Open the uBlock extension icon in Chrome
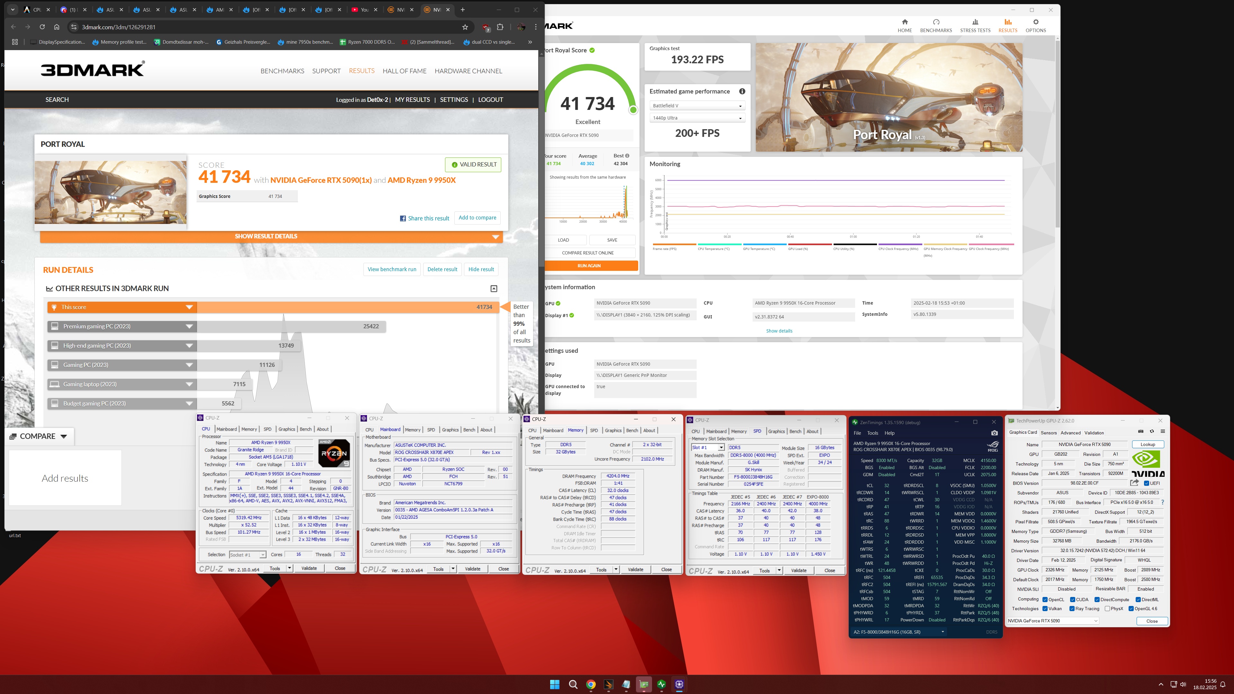1234x694 pixels. coord(486,27)
